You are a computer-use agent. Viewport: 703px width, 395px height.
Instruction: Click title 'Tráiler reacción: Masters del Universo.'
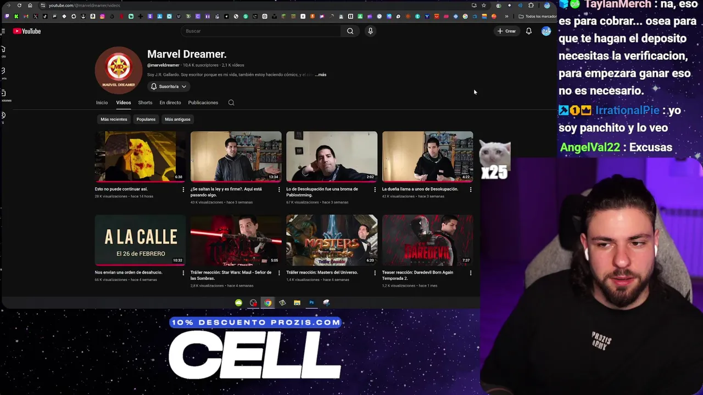322,273
